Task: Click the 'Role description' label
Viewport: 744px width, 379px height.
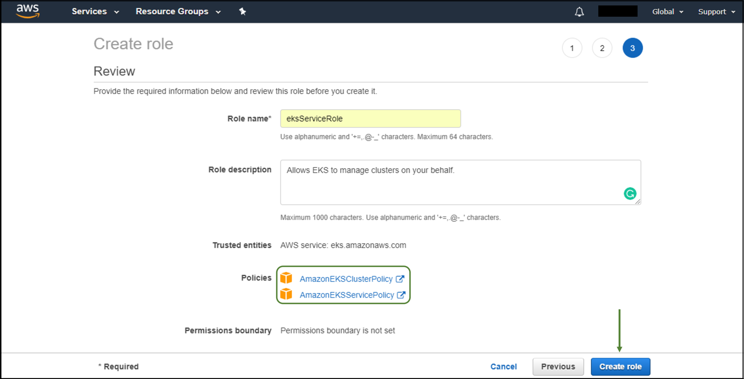Action: click(x=240, y=170)
